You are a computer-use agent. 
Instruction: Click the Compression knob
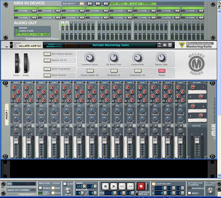pos(138,58)
